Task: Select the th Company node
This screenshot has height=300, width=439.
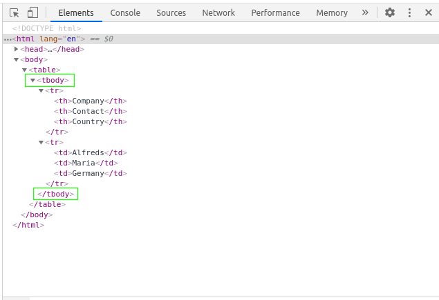Action: tap(91, 101)
